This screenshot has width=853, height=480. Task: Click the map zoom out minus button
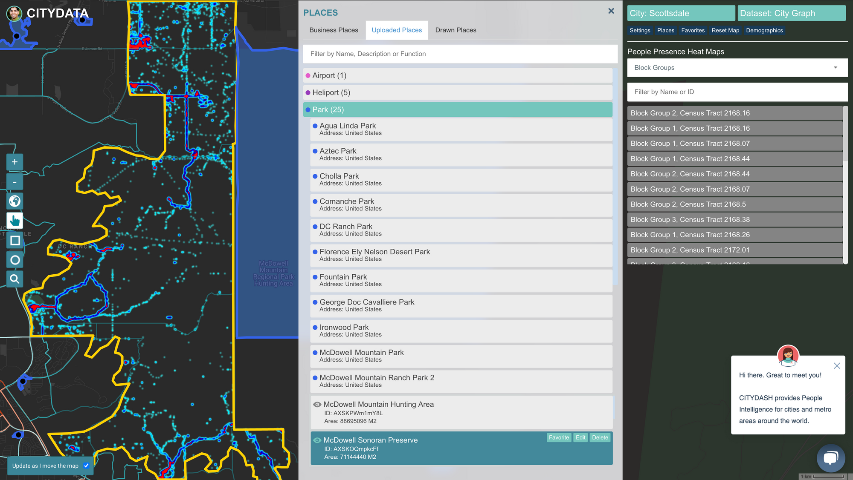tap(15, 182)
